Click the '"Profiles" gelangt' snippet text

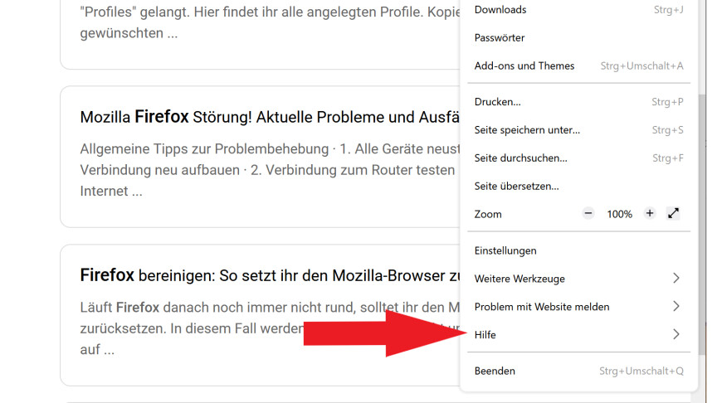tap(270, 22)
